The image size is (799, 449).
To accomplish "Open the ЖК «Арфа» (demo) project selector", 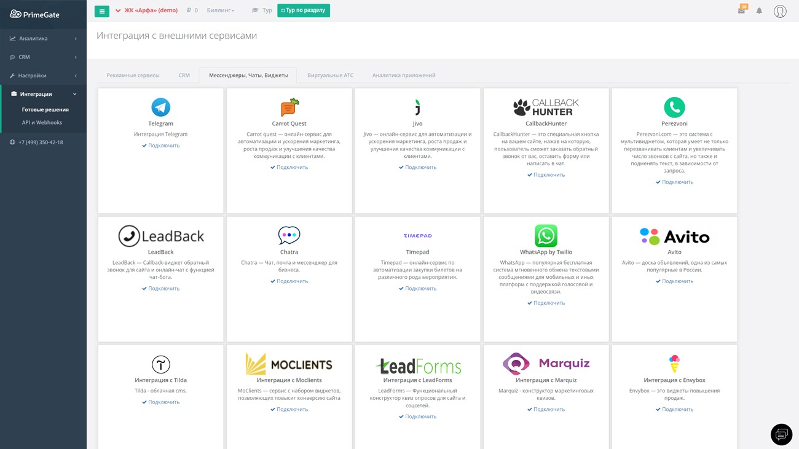I will coord(147,10).
